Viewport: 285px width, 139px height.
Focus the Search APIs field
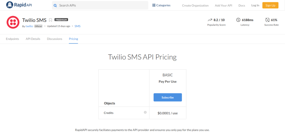(x=100, y=6)
